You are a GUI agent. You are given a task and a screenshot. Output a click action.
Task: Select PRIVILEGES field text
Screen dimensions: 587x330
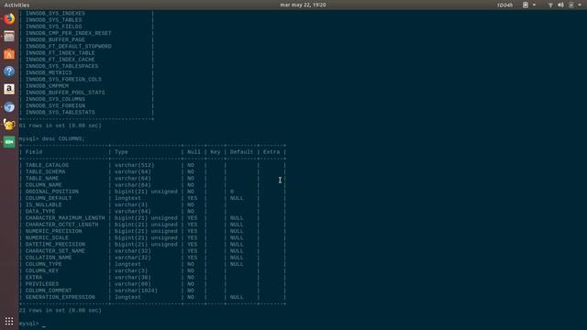[42, 284]
